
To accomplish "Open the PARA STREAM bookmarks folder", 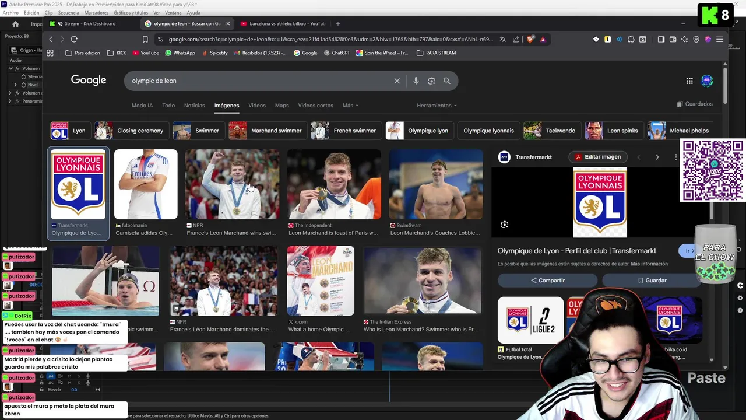I will click(436, 52).
